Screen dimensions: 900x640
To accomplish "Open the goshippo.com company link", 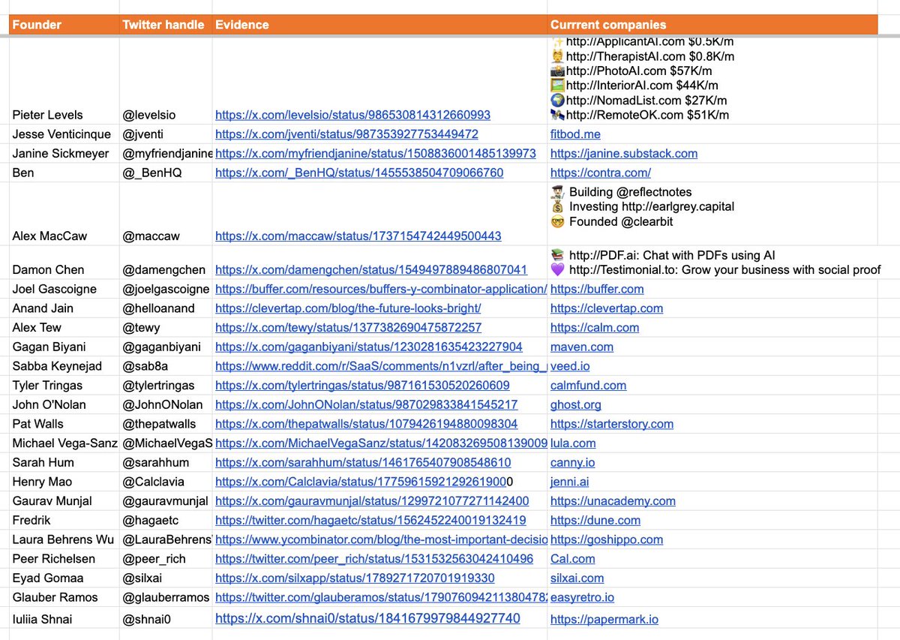I will (607, 539).
